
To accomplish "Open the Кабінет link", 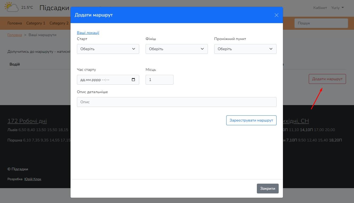I will [320, 8].
